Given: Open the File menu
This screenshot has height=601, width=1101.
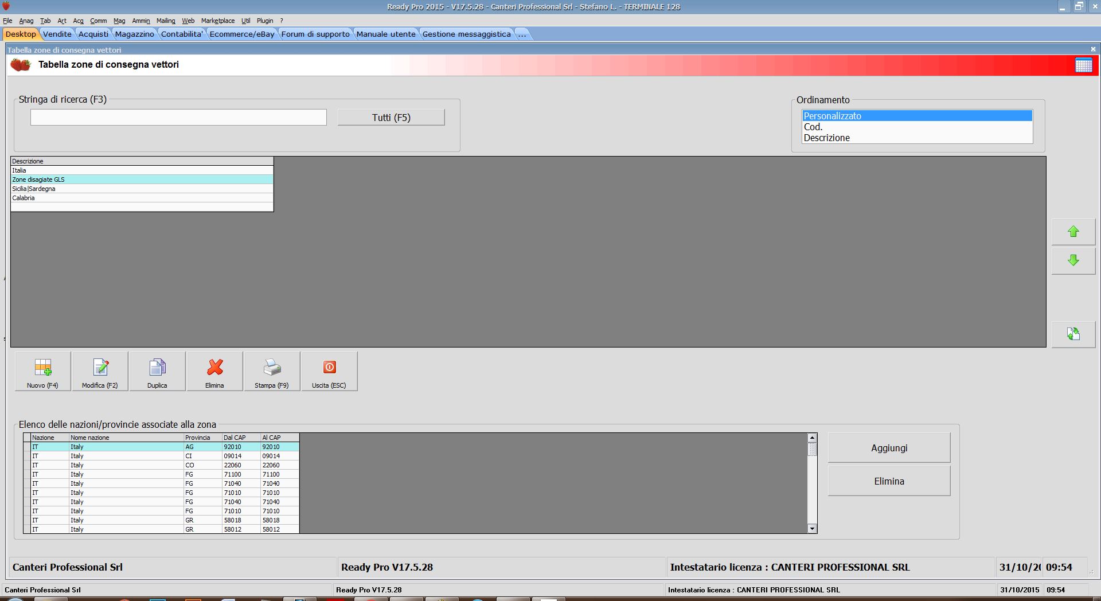Looking at the screenshot, I should [7, 21].
